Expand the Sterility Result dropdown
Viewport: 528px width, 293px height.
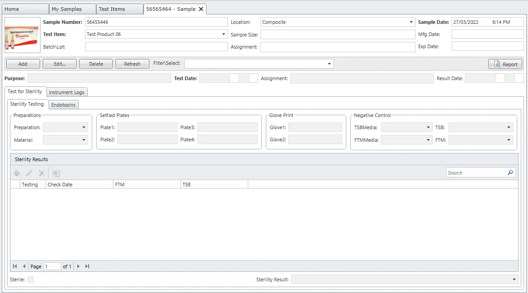(515, 279)
